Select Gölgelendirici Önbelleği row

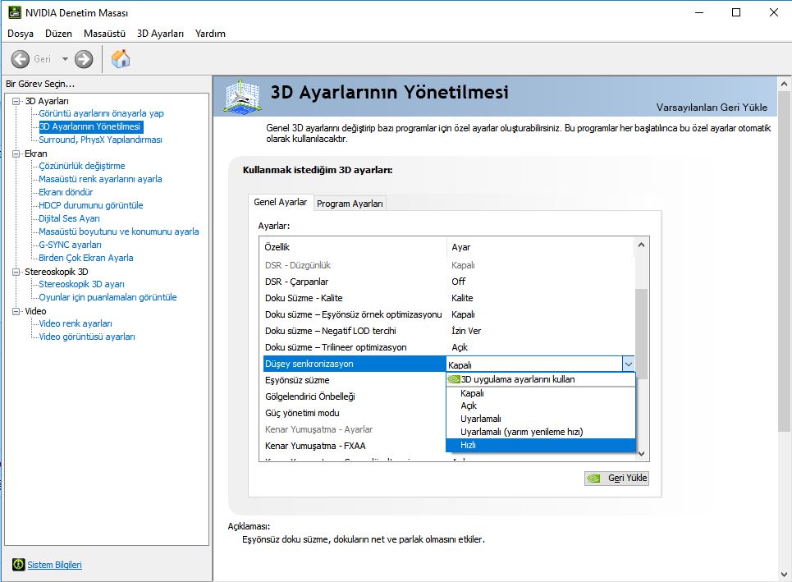[354, 396]
